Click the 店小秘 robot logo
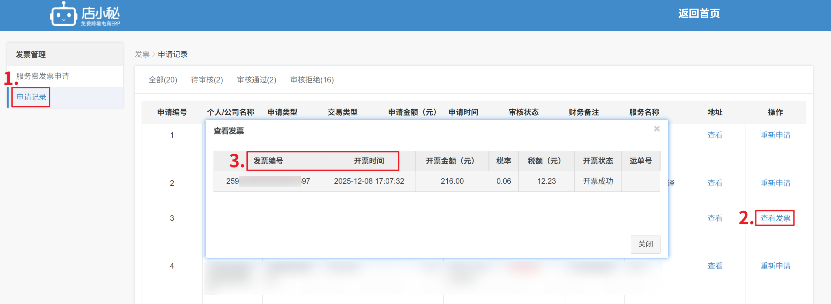 (64, 15)
